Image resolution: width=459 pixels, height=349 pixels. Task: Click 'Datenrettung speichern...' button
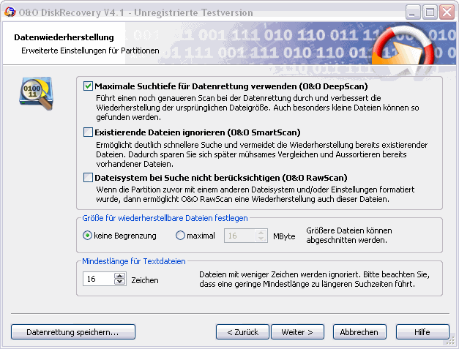[x=73, y=332]
